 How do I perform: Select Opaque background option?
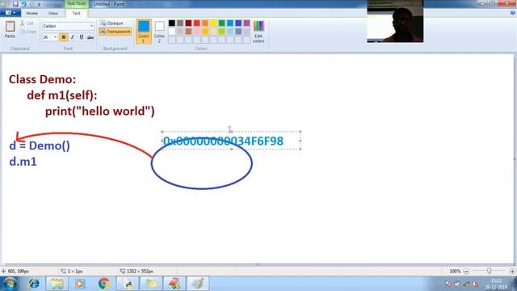(x=111, y=23)
